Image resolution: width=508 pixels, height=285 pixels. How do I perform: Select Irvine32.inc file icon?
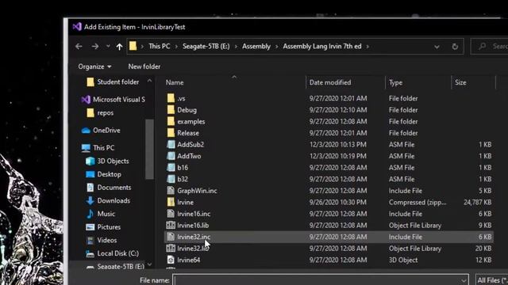171,237
